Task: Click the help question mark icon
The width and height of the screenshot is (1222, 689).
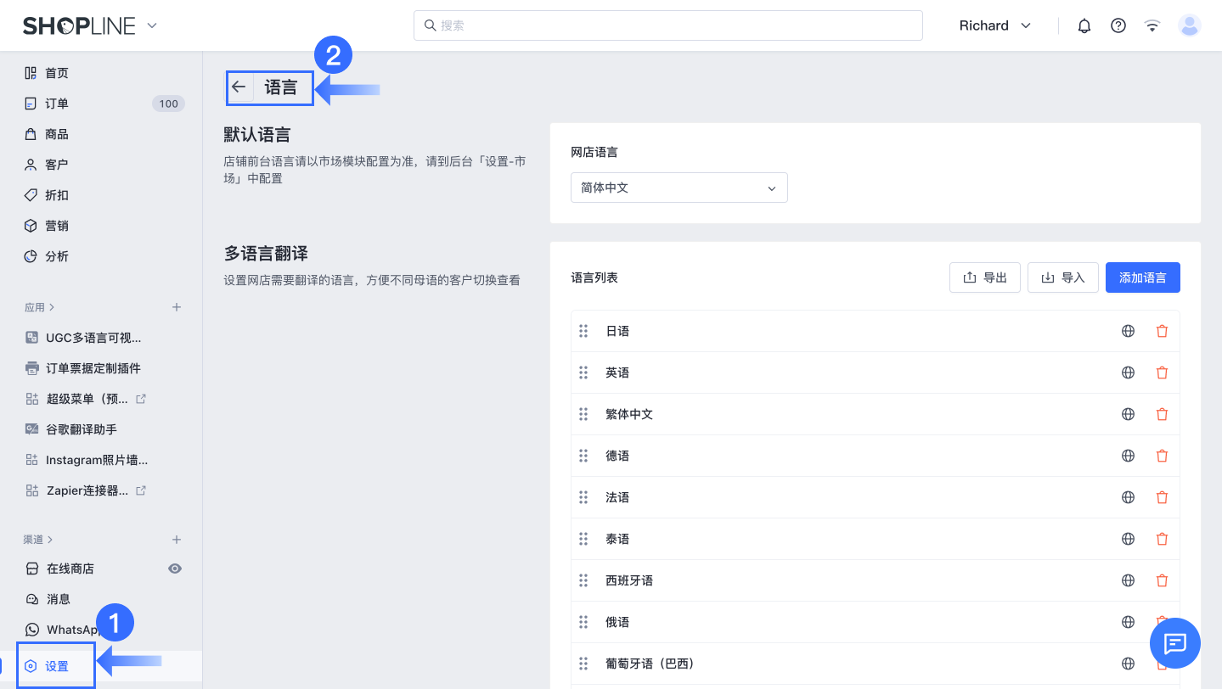Action: click(1118, 25)
